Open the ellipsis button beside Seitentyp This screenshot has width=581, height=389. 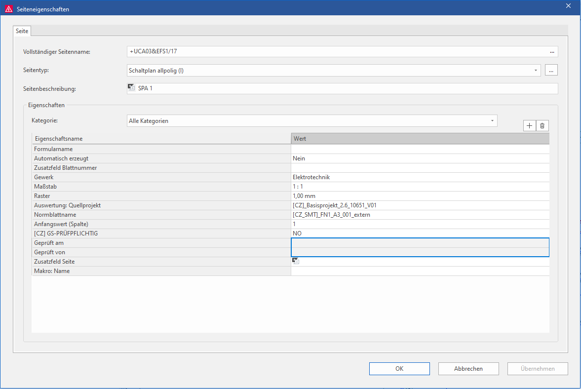click(551, 70)
